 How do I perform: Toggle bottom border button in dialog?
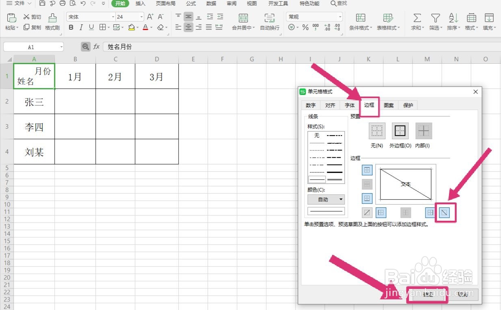pos(367,198)
